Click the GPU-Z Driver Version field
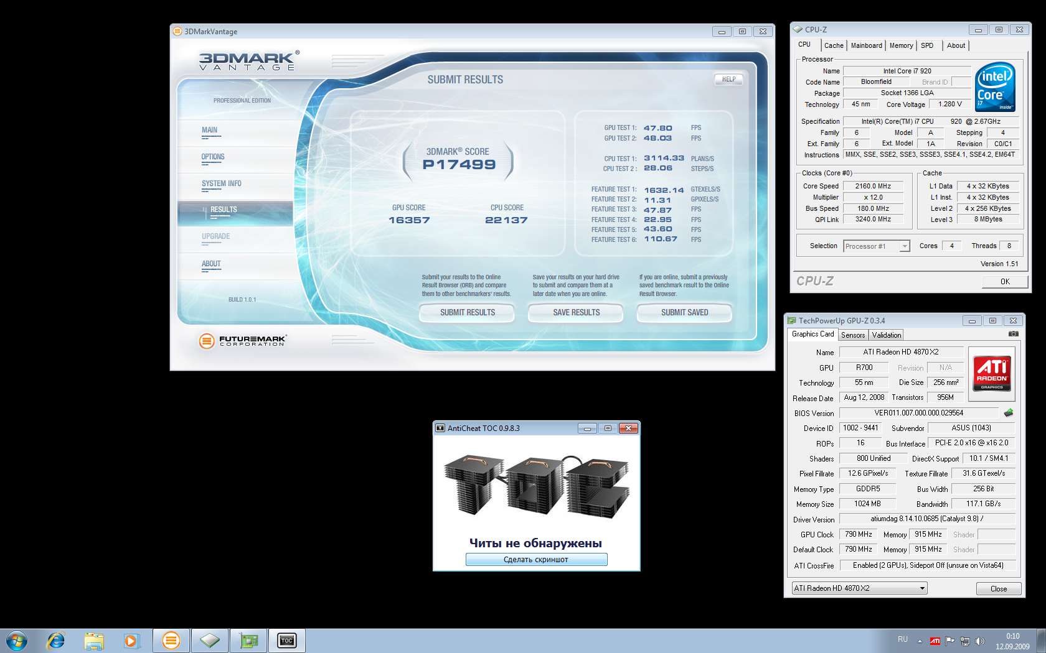1046x653 pixels. [x=927, y=519]
